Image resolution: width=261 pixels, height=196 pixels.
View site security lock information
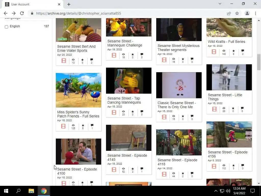click(x=32, y=13)
